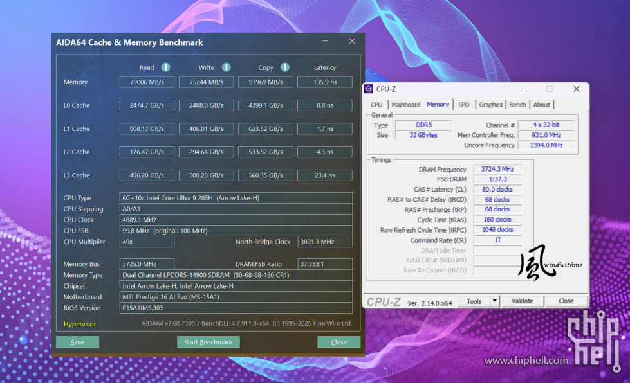Open the Tools dropdown arrow in CPU-Z
This screenshot has width=630, height=383.
pyautogui.click(x=495, y=301)
